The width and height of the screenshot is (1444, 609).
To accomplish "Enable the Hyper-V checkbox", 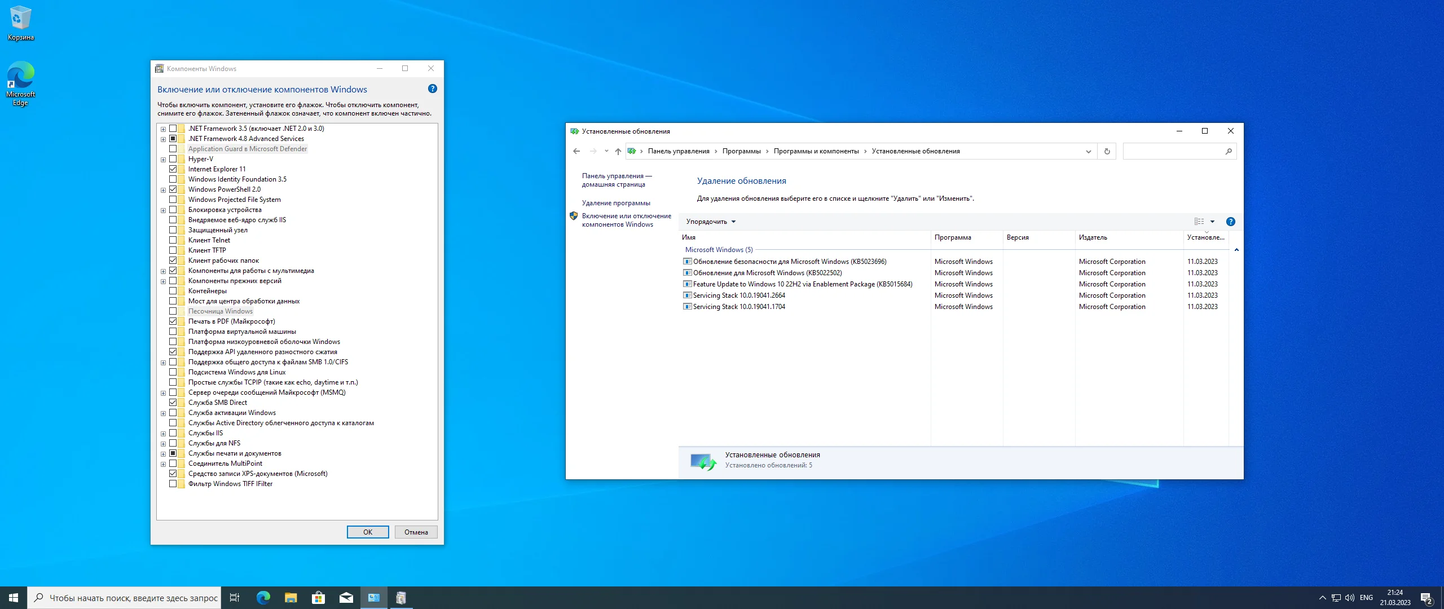I will pos(173,159).
